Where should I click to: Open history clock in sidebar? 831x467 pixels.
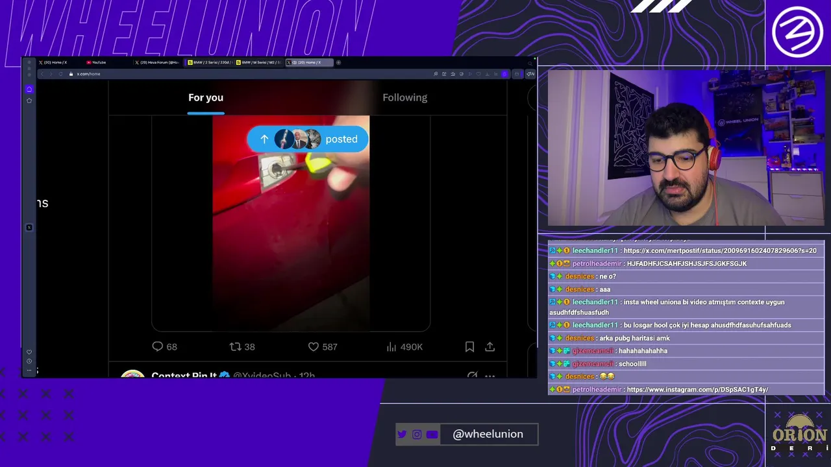point(29,361)
